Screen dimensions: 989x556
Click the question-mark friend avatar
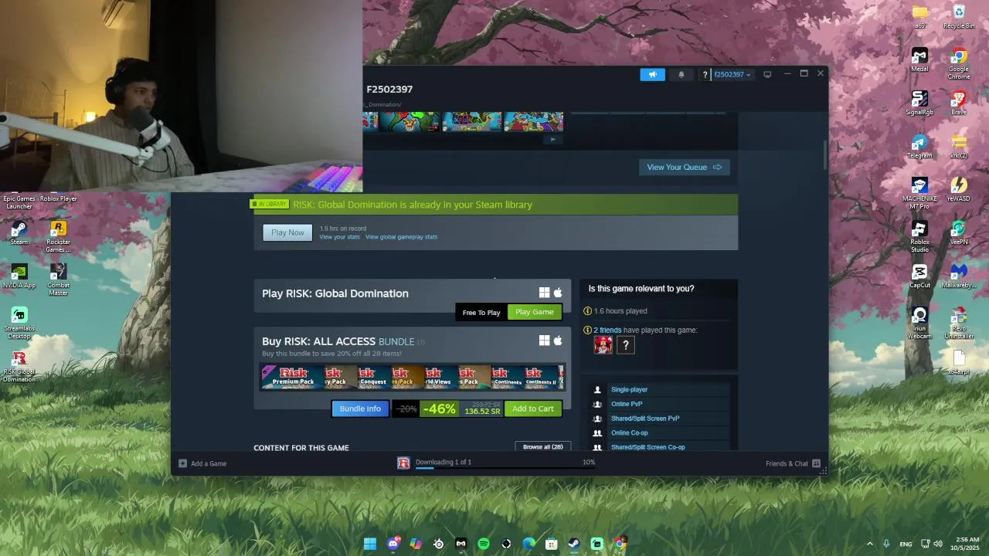tap(625, 345)
